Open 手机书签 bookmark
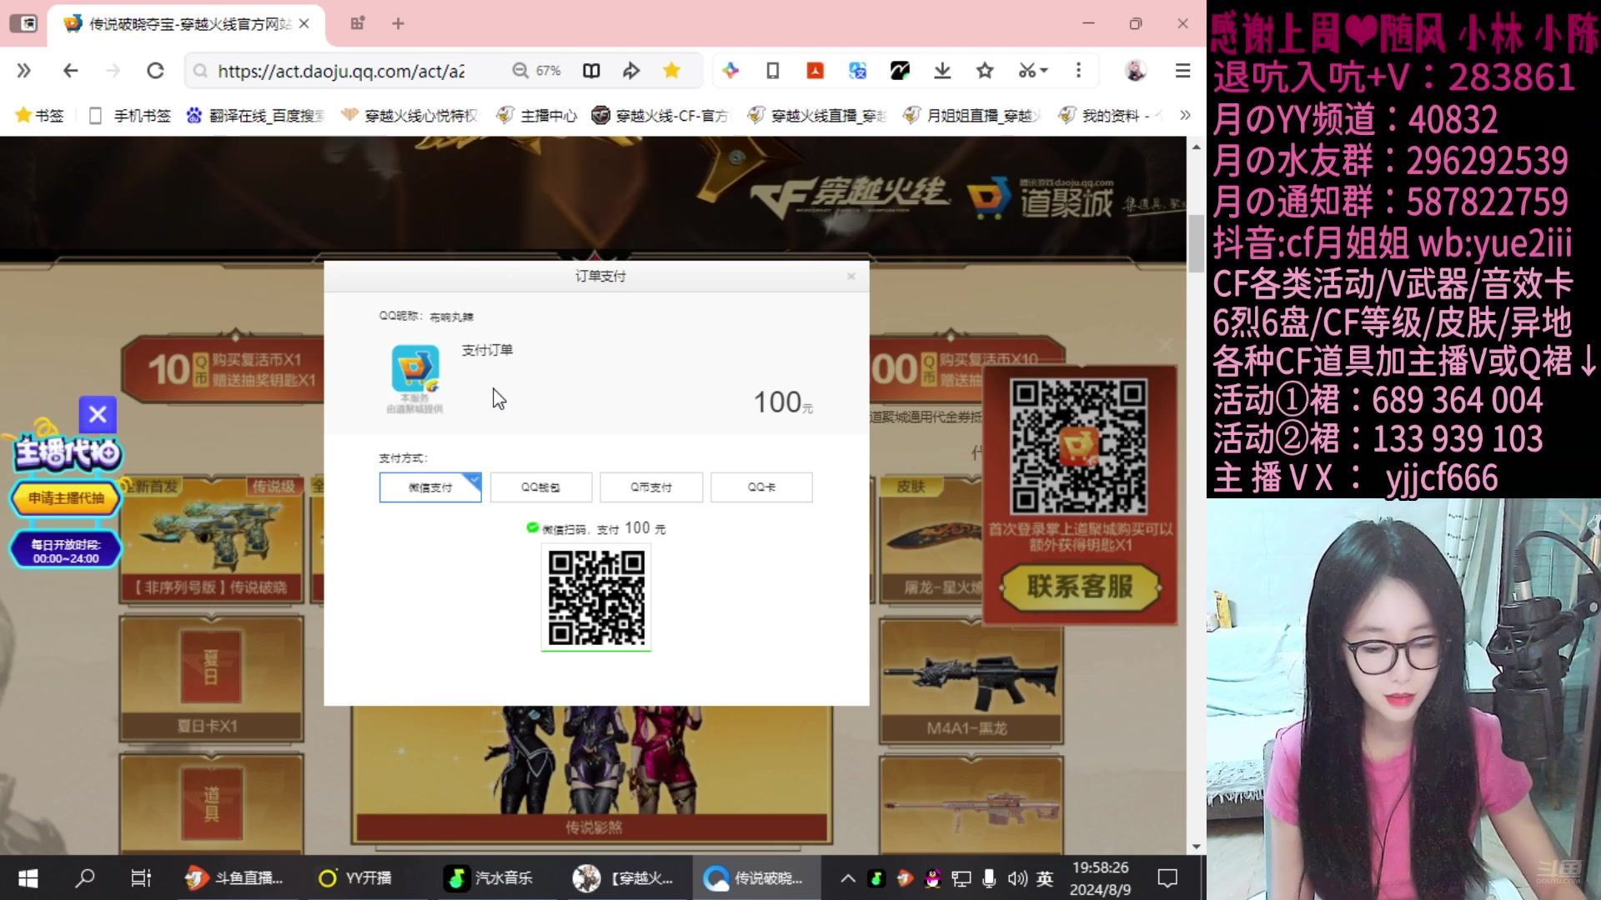The height and width of the screenshot is (900, 1601). [x=130, y=116]
